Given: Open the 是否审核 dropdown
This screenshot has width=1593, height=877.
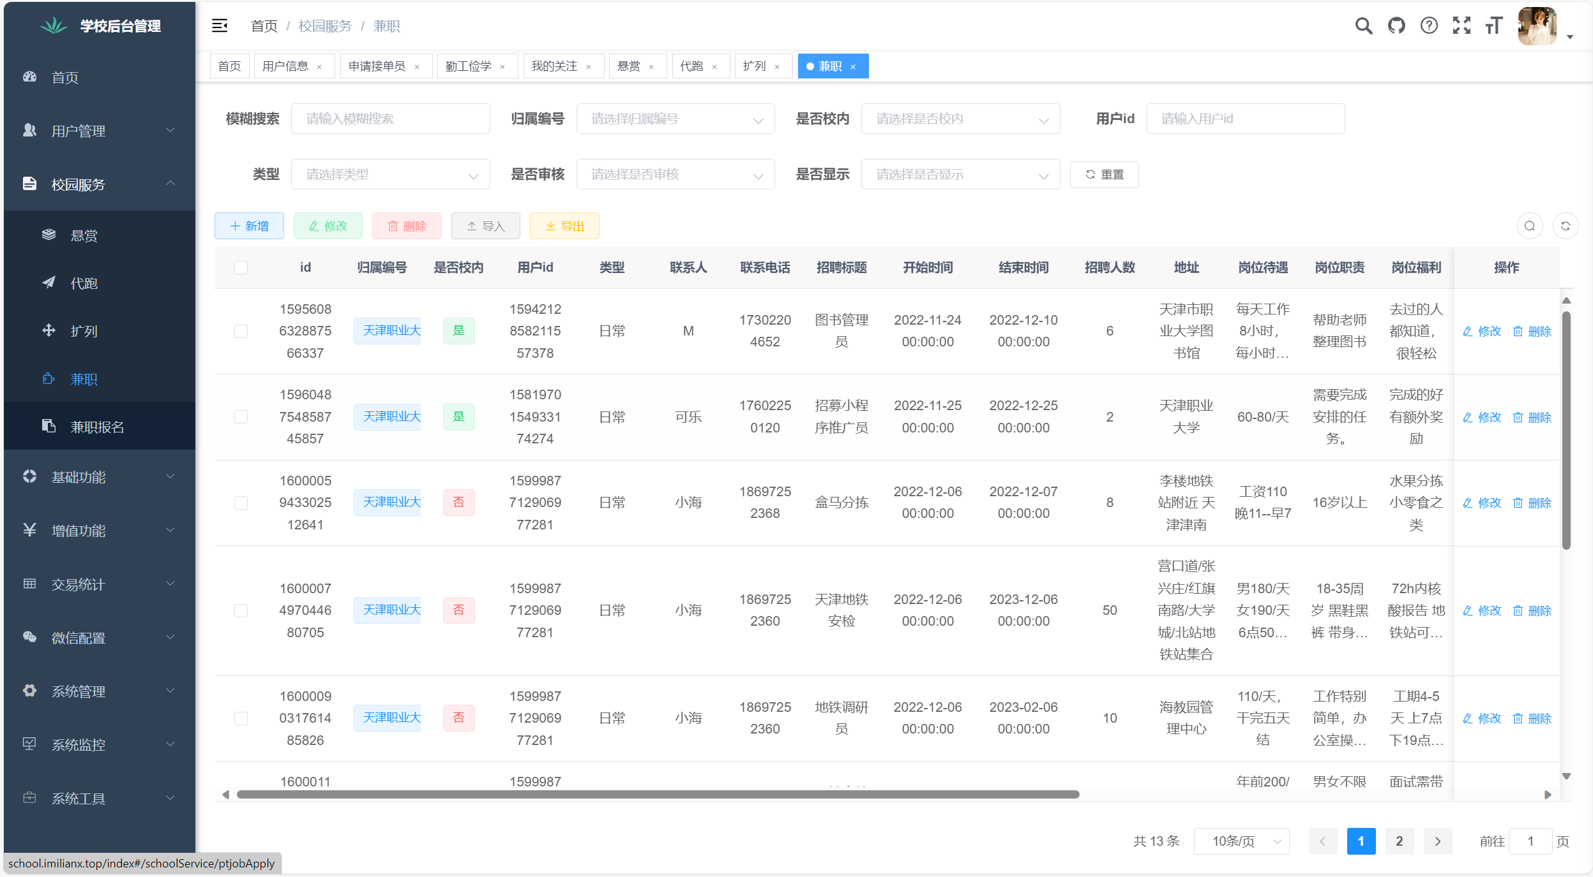Looking at the screenshot, I should pos(676,174).
